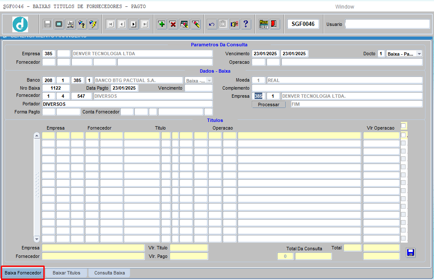Click the first Forma Pagto input field
434x280 pixels.
tap(48, 112)
